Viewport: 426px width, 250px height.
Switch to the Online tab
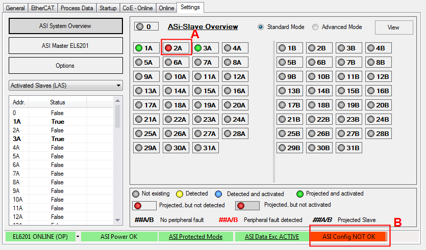pos(166,8)
